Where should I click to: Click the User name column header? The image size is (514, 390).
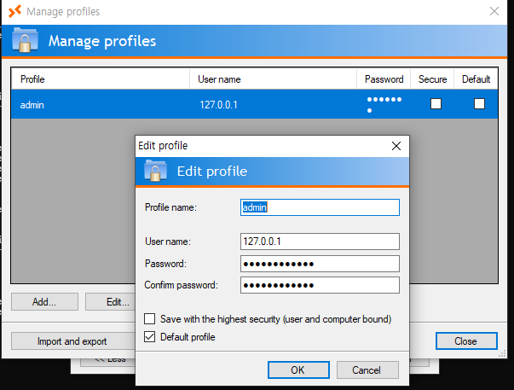point(273,79)
